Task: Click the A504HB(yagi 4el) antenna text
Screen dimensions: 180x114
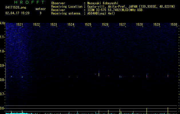Action: (x=101, y=13)
